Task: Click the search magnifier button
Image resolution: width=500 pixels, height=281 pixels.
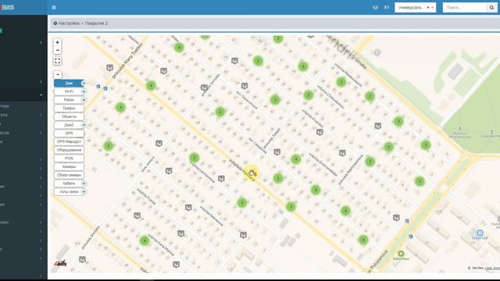Action: [x=491, y=7]
